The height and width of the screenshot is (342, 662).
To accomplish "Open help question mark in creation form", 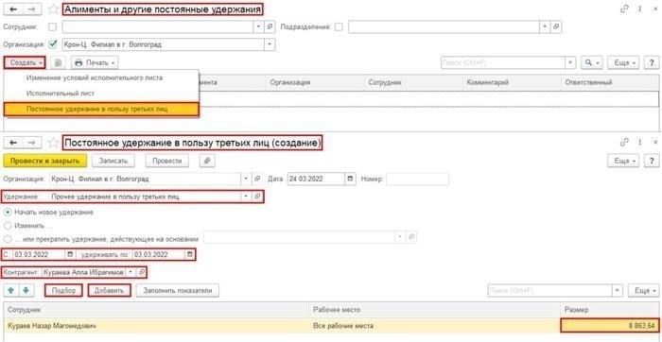I will 652,161.
